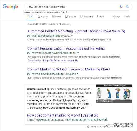Expand arrow next to www.acoustic.co URL

(78, 74)
